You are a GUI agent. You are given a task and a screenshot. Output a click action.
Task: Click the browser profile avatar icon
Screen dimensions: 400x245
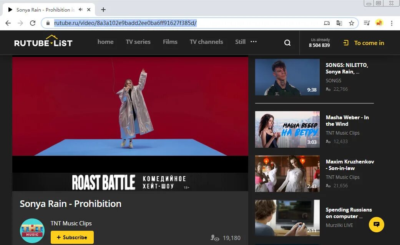tap(379, 23)
